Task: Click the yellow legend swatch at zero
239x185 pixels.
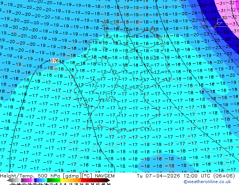Action: 61,180
